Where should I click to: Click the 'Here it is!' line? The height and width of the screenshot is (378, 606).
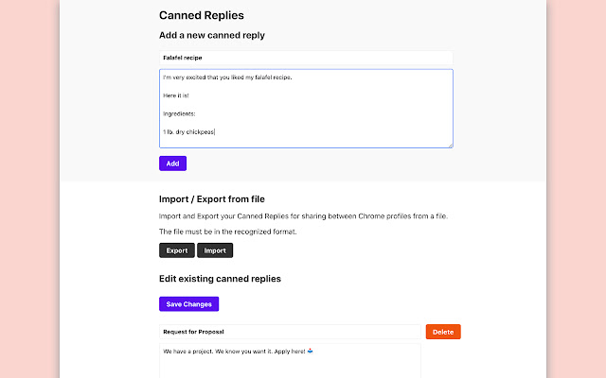(177, 95)
